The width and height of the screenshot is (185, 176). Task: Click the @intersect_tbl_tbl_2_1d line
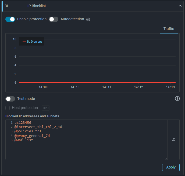tap(38, 127)
